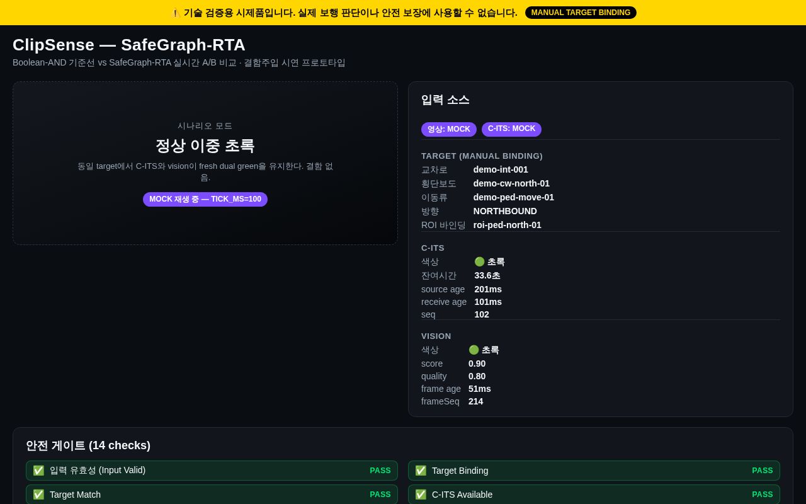The width and height of the screenshot is (806, 504).
Task: Click the 기술 검증용 시제품 warning text
Action: click(x=351, y=13)
